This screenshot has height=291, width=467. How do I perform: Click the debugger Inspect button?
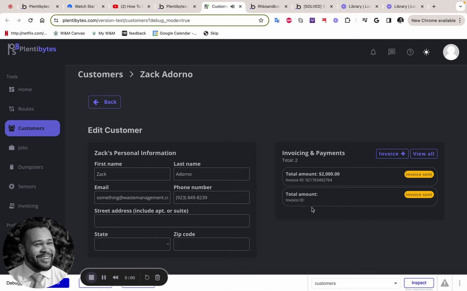pyautogui.click(x=419, y=283)
